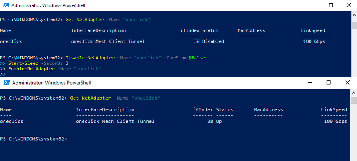Click "100 Gbps" in the bottom window
This screenshot has height=161, width=357.
335,121
